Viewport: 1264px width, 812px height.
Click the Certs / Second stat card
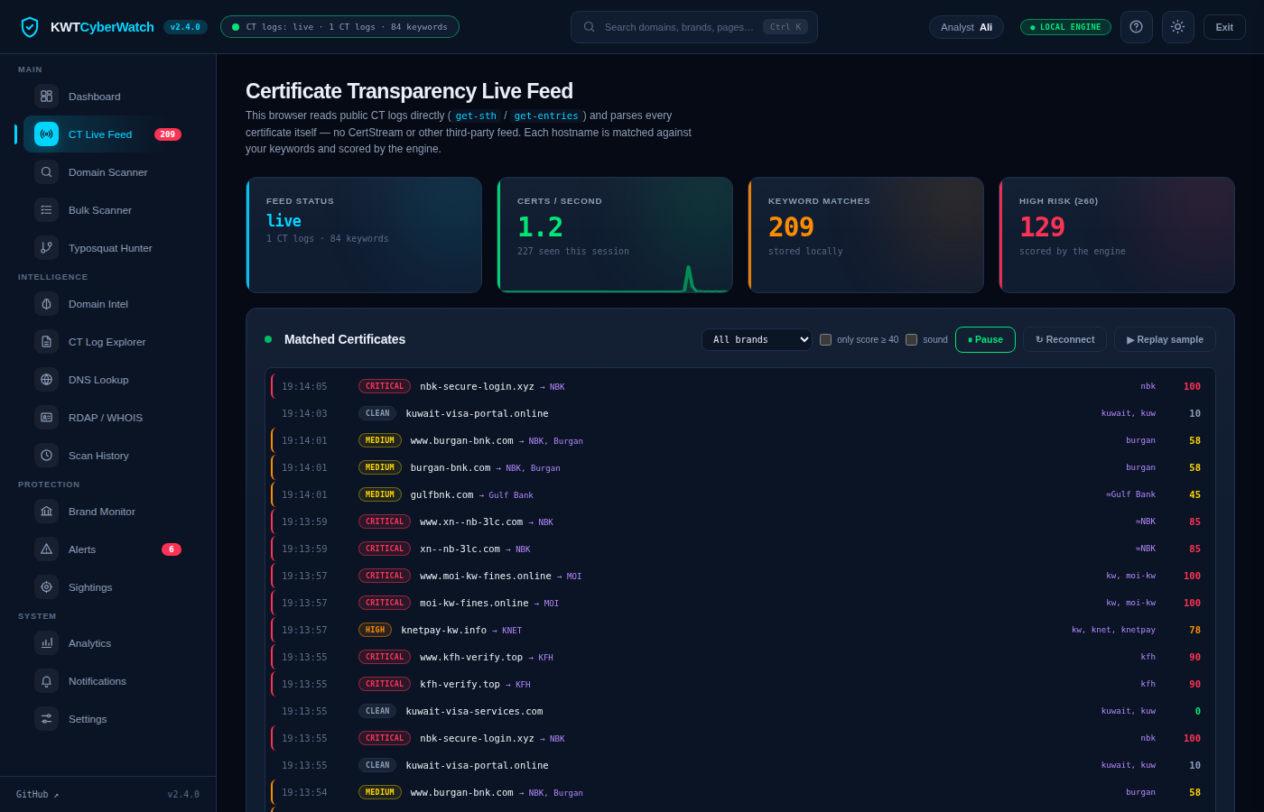615,235
